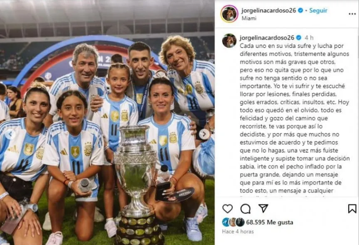
Task: Like the post with heart icon
Action: click(x=227, y=209)
